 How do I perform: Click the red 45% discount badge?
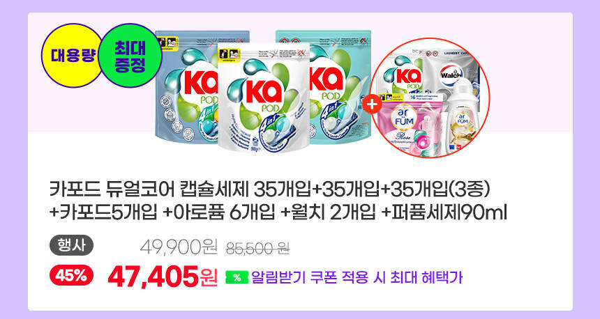pyautogui.click(x=71, y=275)
